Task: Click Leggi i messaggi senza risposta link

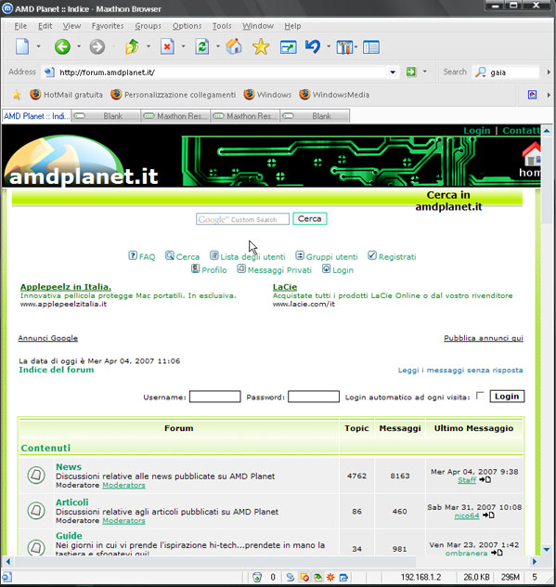Action: (460, 370)
